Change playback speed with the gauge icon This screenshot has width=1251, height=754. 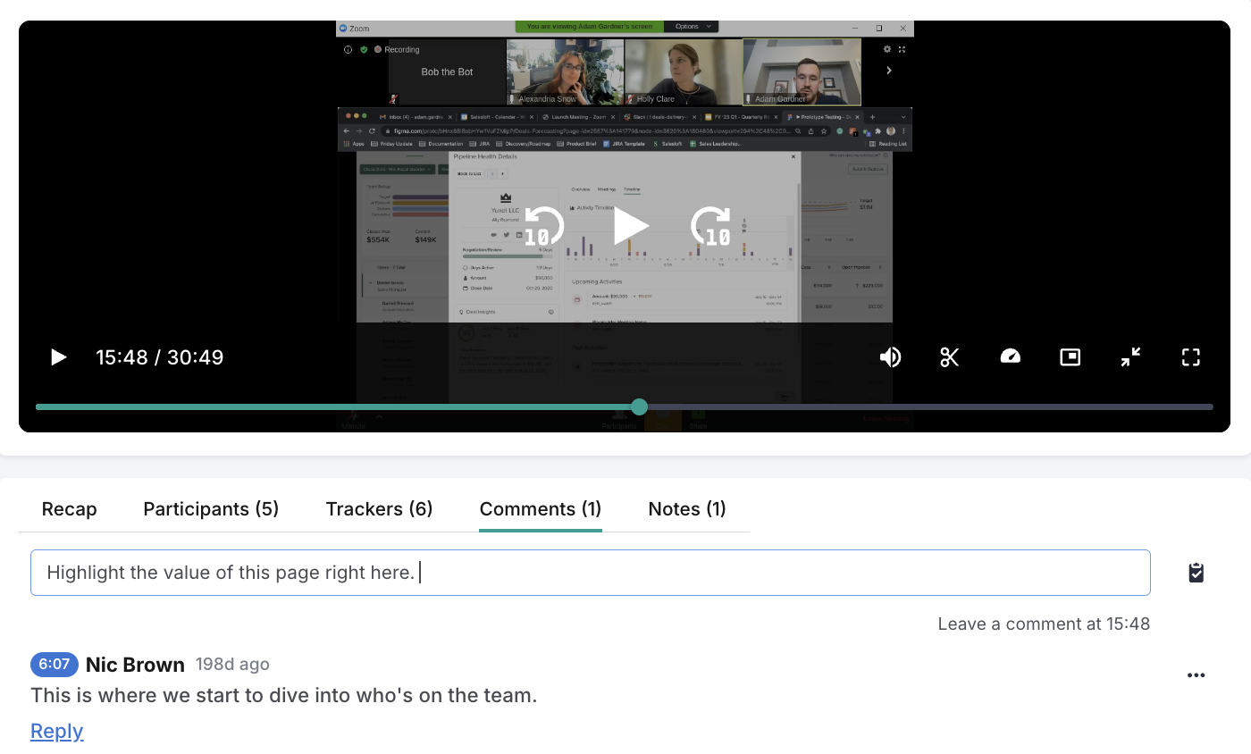point(1010,357)
